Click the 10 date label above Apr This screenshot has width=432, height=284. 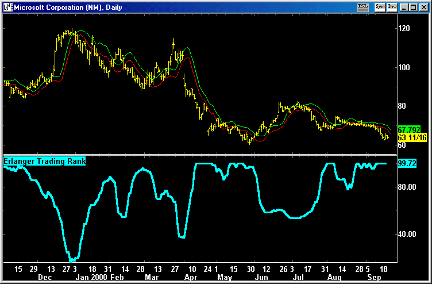click(192, 269)
